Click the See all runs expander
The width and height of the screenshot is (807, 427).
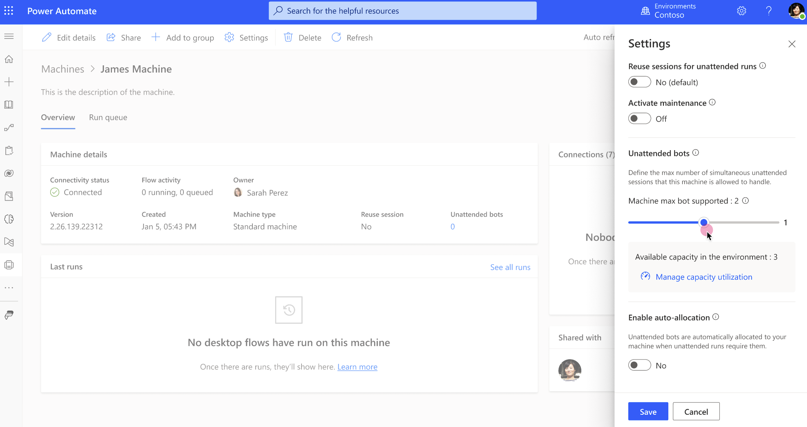[510, 267]
